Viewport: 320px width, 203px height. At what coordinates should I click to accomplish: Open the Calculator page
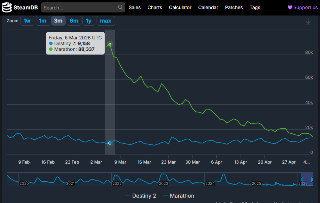(x=180, y=7)
